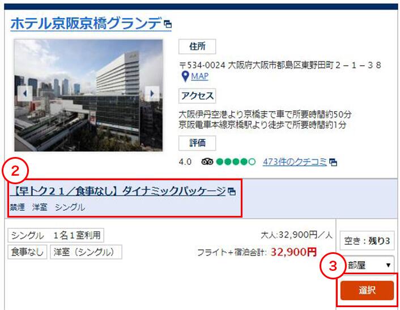Image resolution: width=400 pixels, height=310 pixels.
Task: Click the アクセス label box
Action: (197, 96)
